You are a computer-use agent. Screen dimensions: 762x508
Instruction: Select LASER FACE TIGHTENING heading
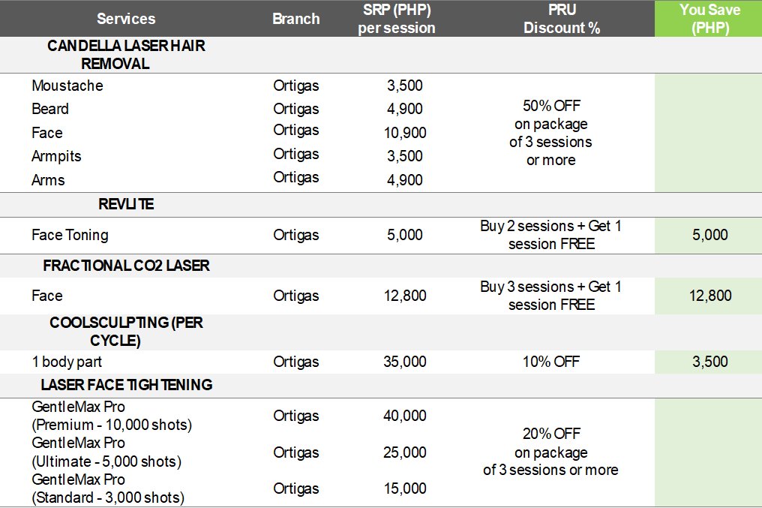click(126, 385)
